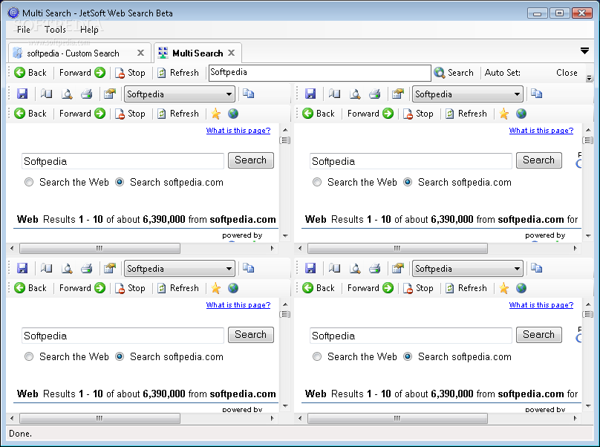
Task: Click Forward in the top-right pane toolbar
Action: (x=370, y=114)
